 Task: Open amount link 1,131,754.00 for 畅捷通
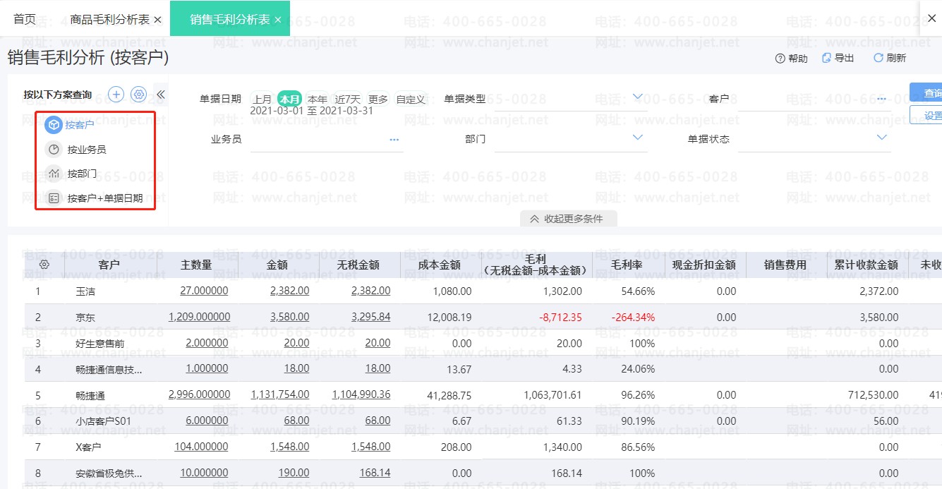[280, 394]
